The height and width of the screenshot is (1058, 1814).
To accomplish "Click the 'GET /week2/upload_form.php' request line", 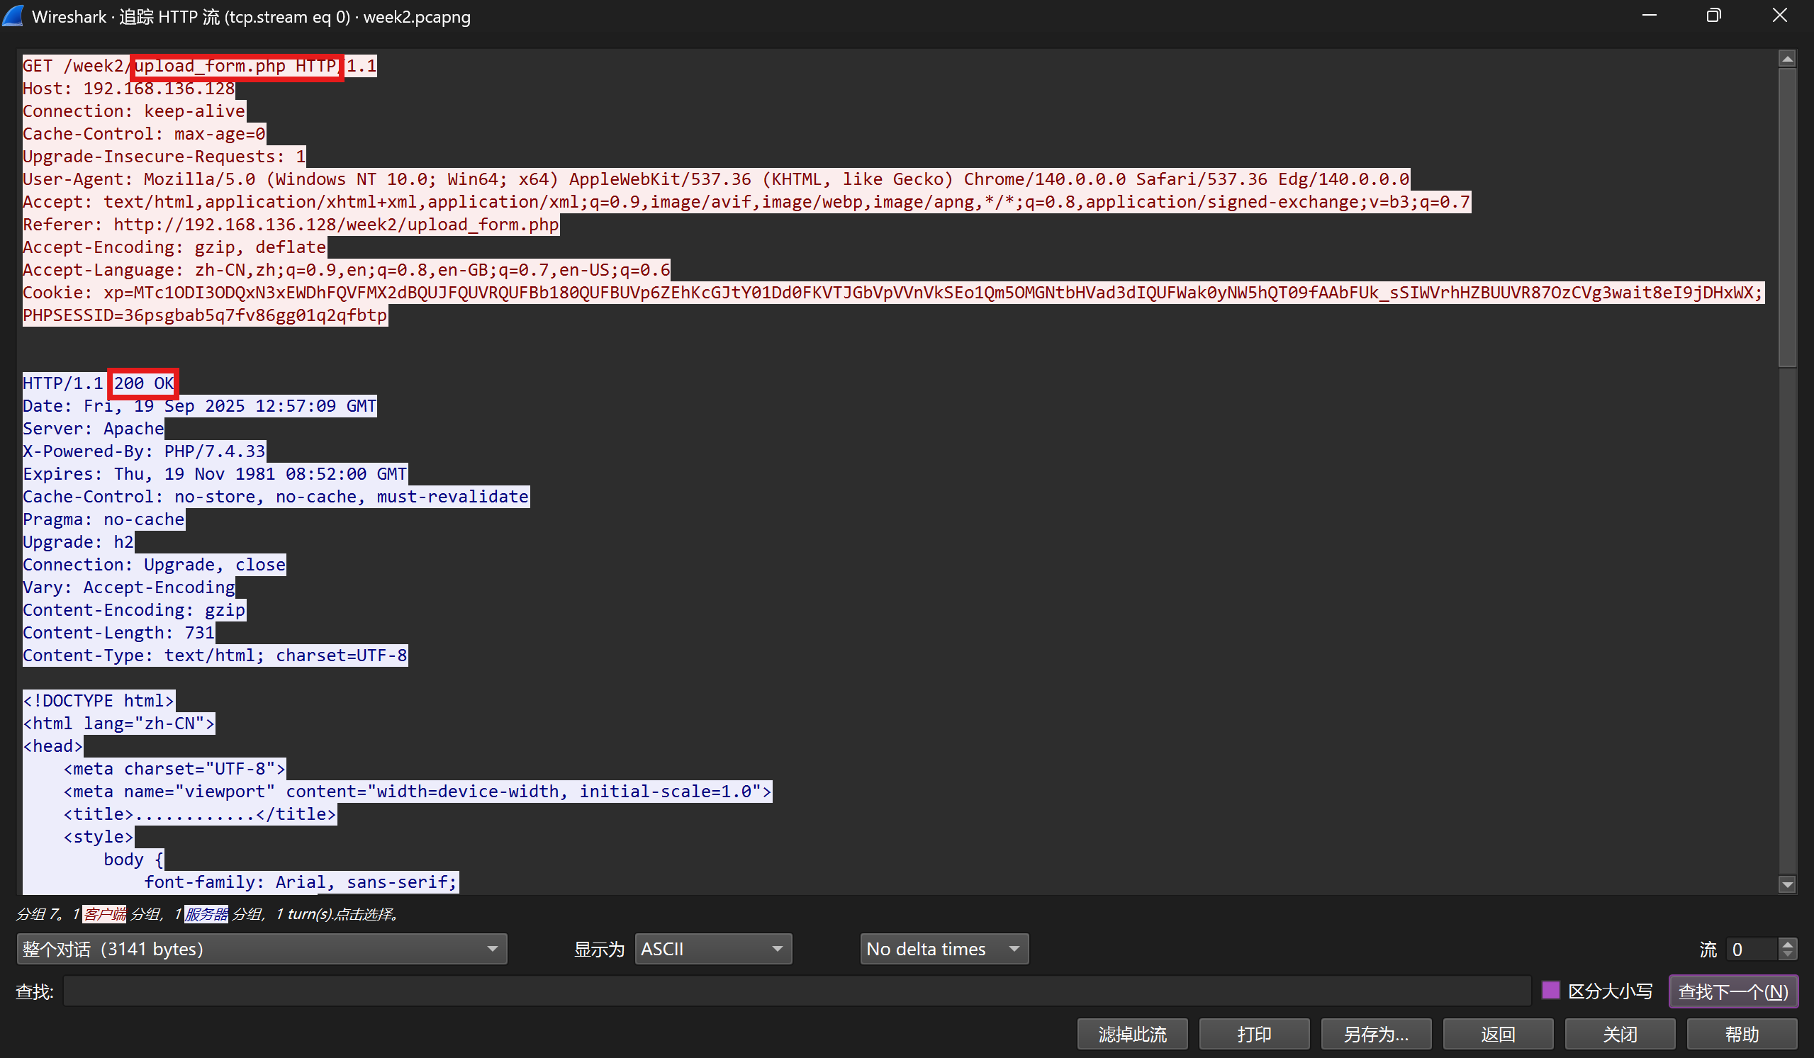I will 199,65.
